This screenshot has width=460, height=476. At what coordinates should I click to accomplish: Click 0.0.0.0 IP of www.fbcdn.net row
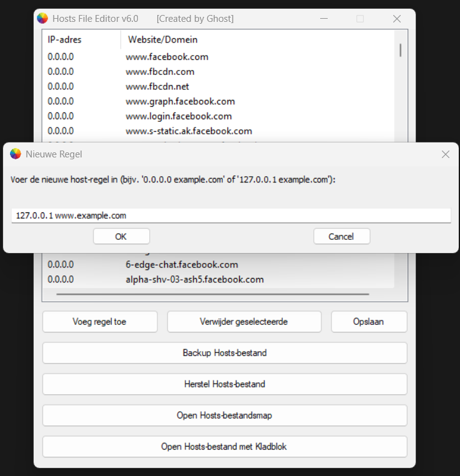(x=61, y=87)
